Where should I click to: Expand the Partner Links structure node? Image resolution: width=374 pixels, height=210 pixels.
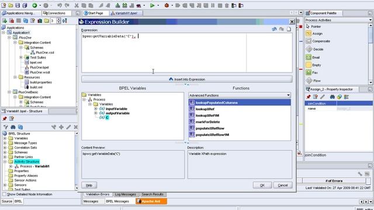pos(5,157)
